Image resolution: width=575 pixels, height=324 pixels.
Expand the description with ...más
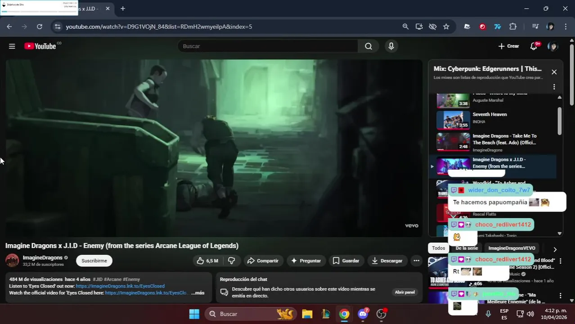(x=198, y=292)
